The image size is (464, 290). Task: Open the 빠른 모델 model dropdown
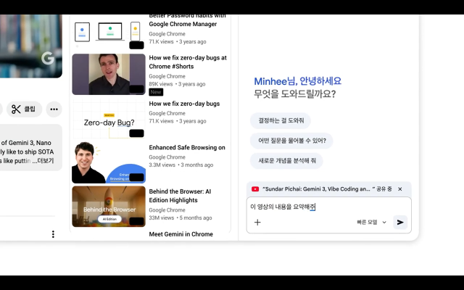point(371,223)
